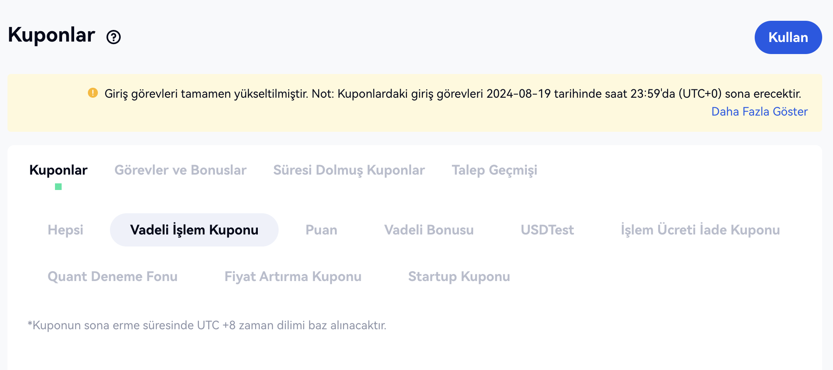Go to the Süresi Dolmuş Kuponlar tab
This screenshot has height=370, width=833.
click(x=349, y=170)
